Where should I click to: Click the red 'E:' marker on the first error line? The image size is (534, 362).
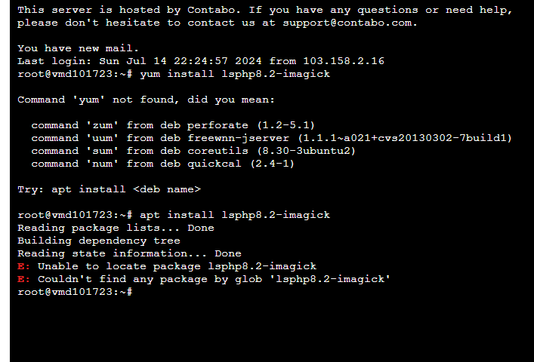coord(24,266)
